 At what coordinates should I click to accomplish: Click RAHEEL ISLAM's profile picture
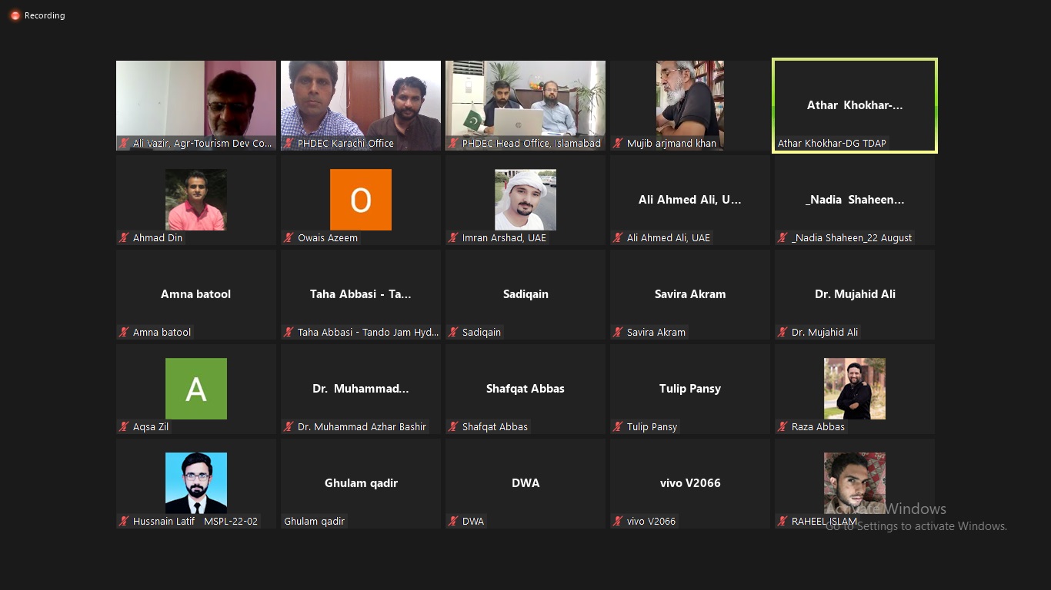point(854,482)
